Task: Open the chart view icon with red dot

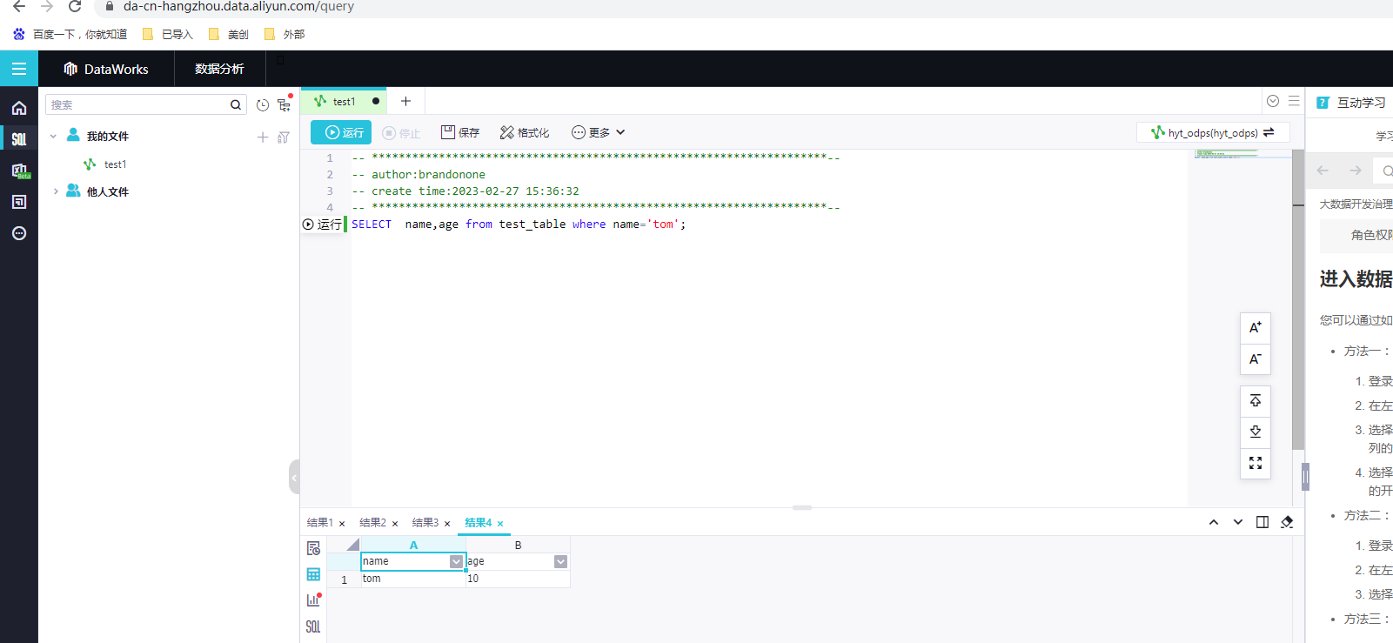Action: (314, 599)
